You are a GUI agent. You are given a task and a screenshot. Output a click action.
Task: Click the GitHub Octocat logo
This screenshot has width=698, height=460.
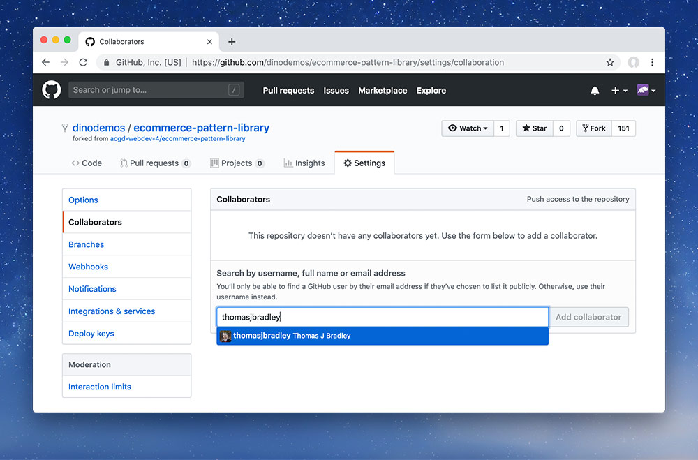click(x=51, y=90)
